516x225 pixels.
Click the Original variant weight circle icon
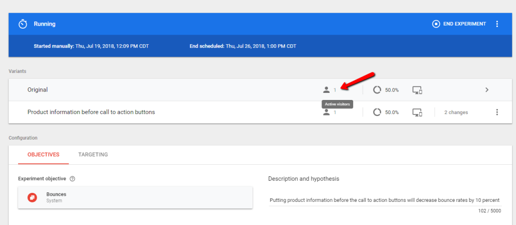pyautogui.click(x=377, y=90)
